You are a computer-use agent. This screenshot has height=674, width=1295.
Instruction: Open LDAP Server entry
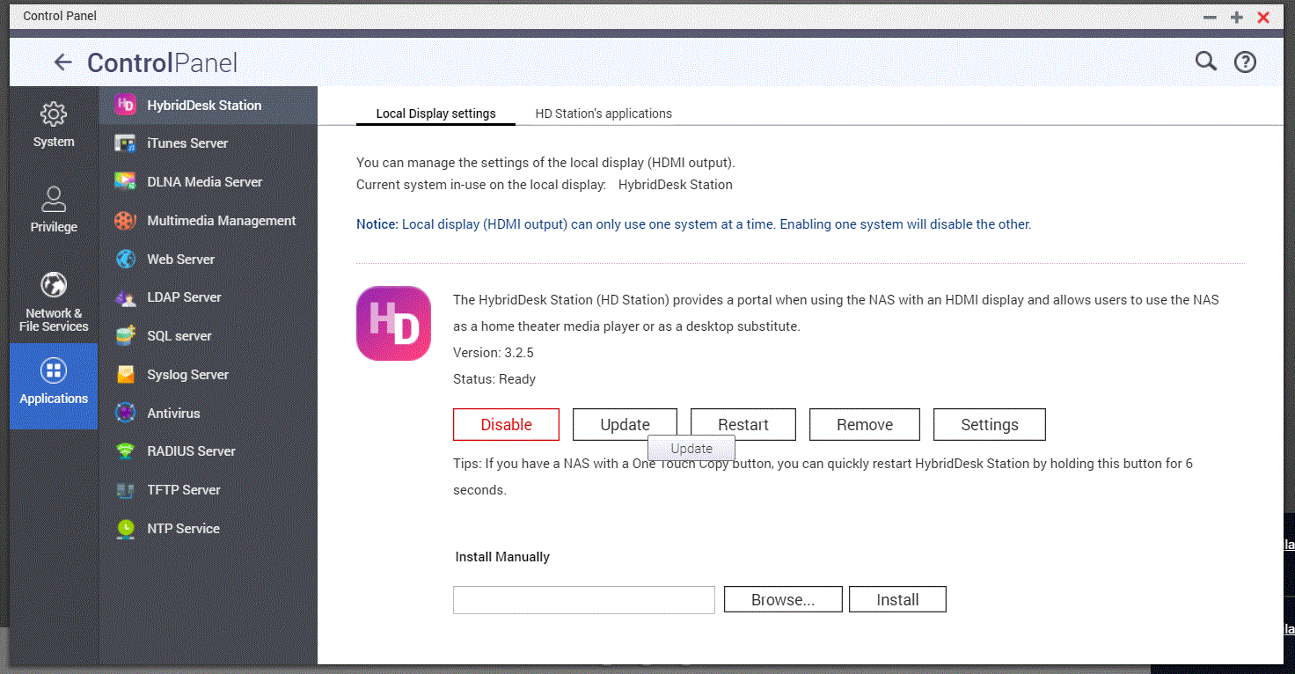(208, 297)
